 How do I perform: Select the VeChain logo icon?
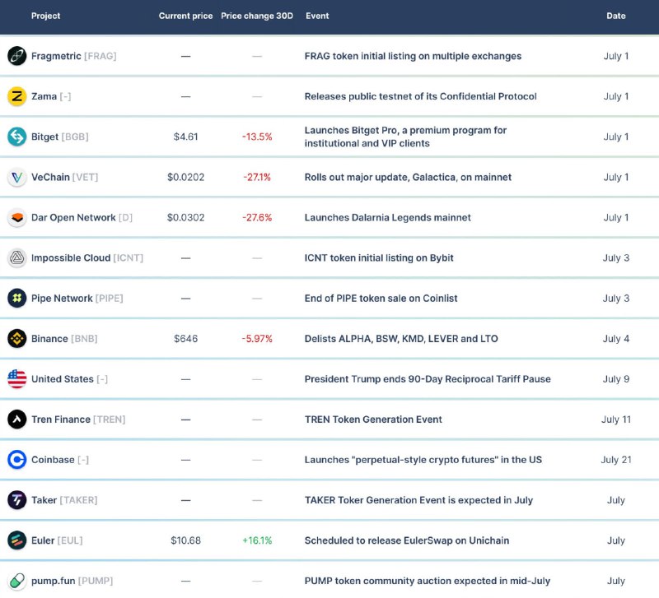pos(16,177)
